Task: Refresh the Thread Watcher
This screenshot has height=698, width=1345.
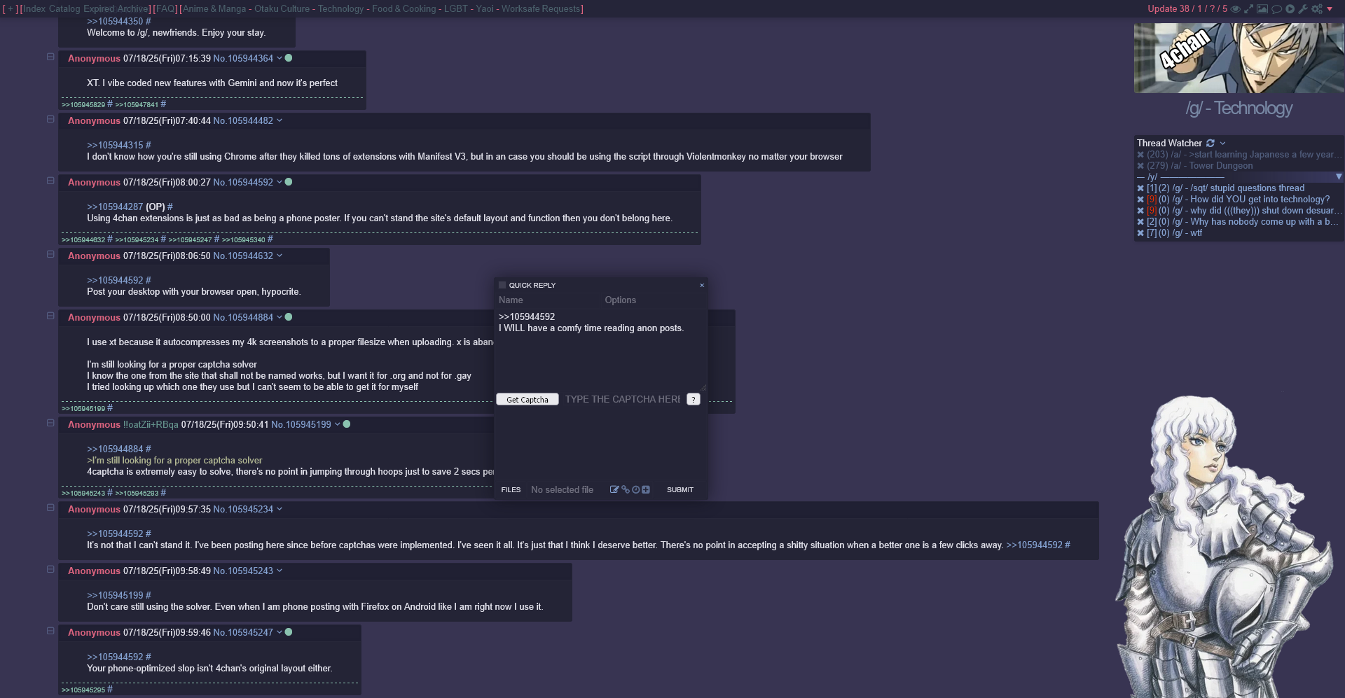Action: tap(1210, 143)
